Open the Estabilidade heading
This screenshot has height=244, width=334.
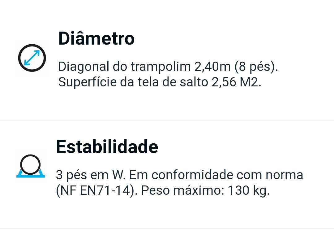107,147
